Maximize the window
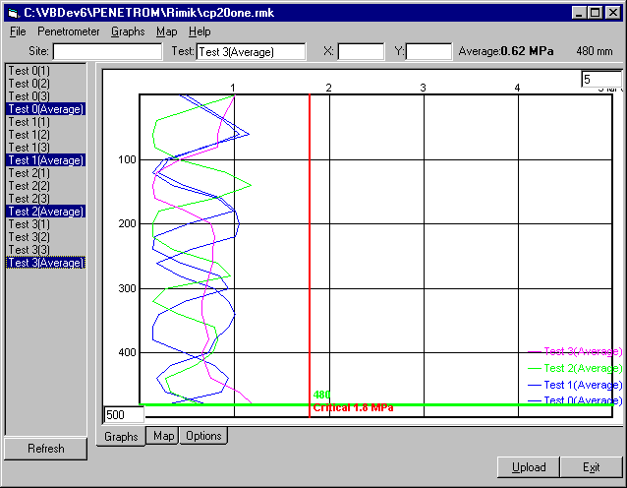The image size is (627, 488). pyautogui.click(x=595, y=13)
